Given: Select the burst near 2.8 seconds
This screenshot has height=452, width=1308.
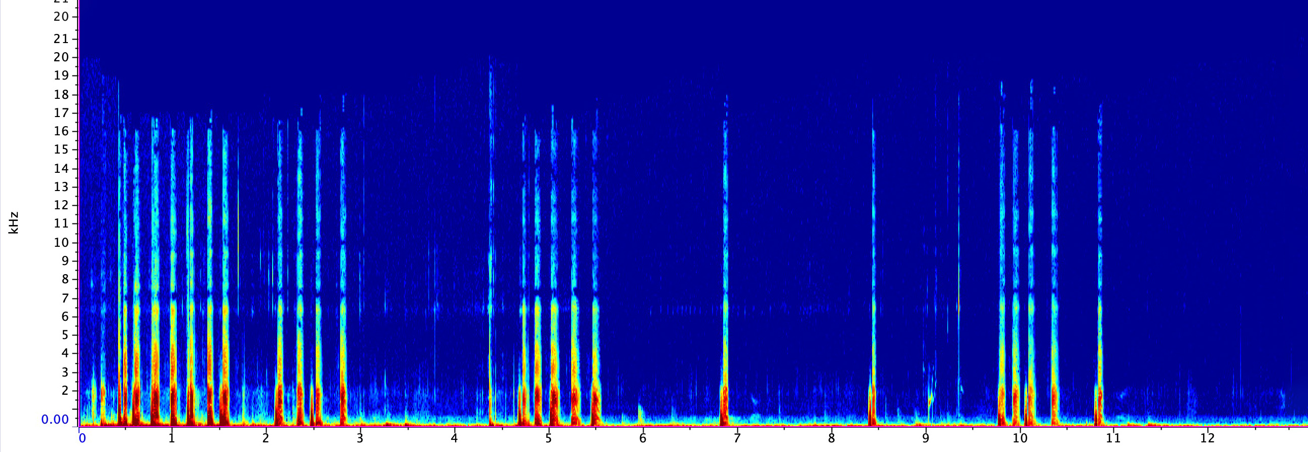Looking at the screenshot, I should click(x=343, y=305).
